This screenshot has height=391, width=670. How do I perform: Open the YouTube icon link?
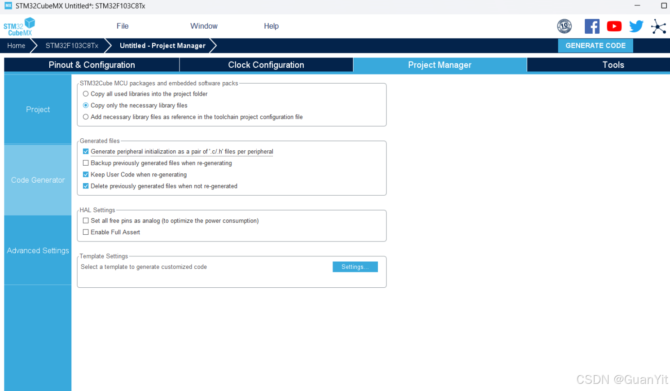[614, 26]
